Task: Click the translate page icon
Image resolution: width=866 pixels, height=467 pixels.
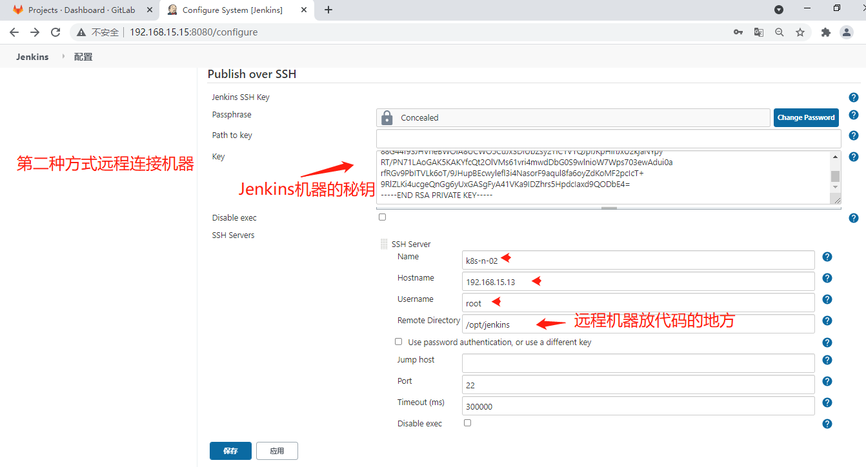Action: 759,32
